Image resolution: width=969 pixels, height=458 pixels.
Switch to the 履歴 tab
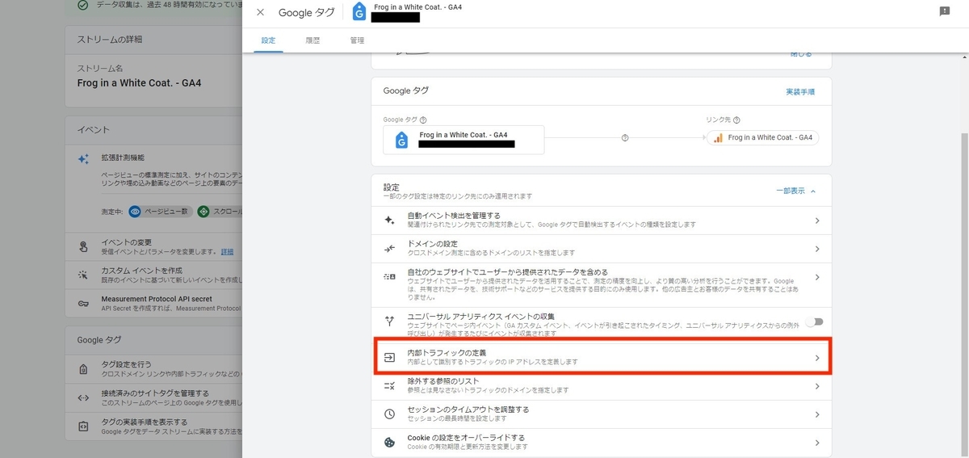313,40
